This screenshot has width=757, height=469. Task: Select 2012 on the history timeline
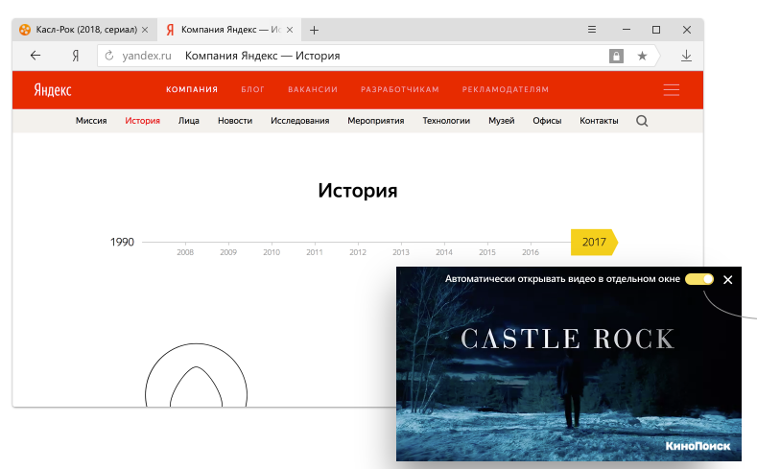point(358,252)
